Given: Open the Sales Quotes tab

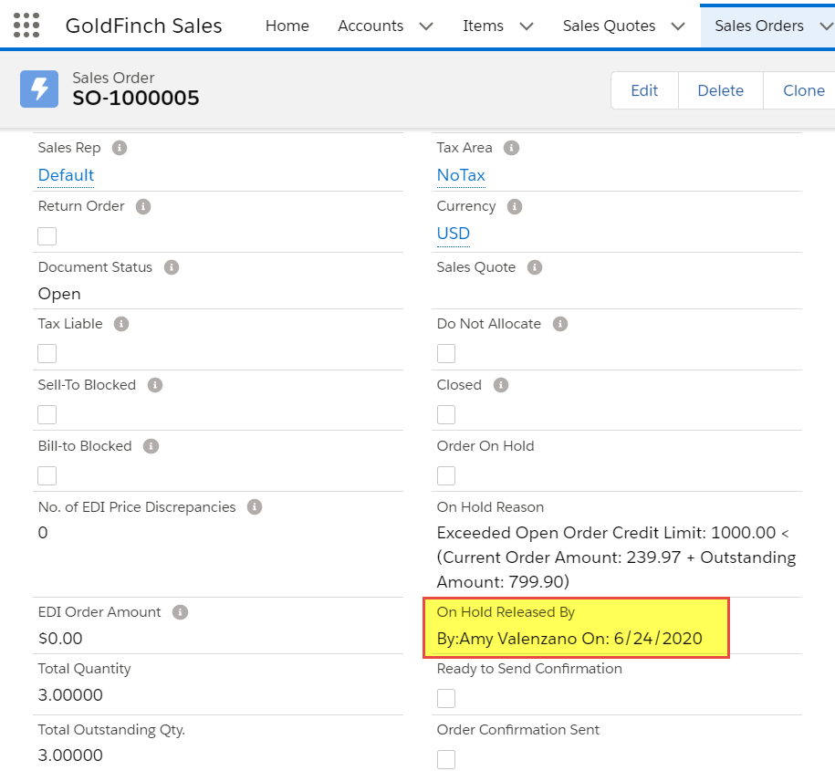Looking at the screenshot, I should coord(610,26).
